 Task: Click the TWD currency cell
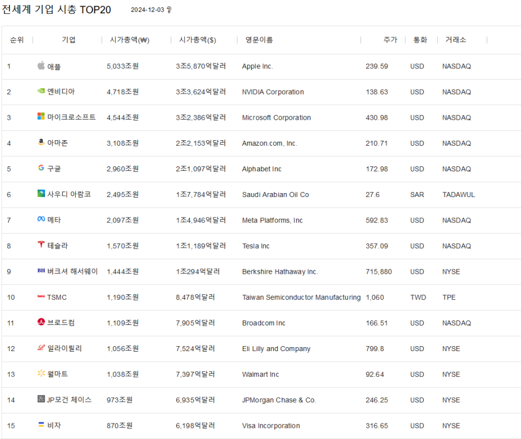[x=418, y=297]
